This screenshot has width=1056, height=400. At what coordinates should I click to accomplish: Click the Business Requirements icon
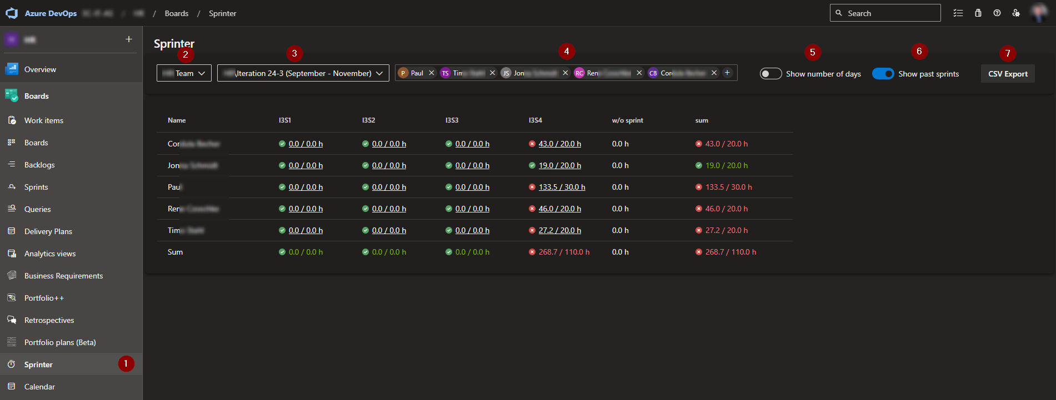[x=12, y=276]
